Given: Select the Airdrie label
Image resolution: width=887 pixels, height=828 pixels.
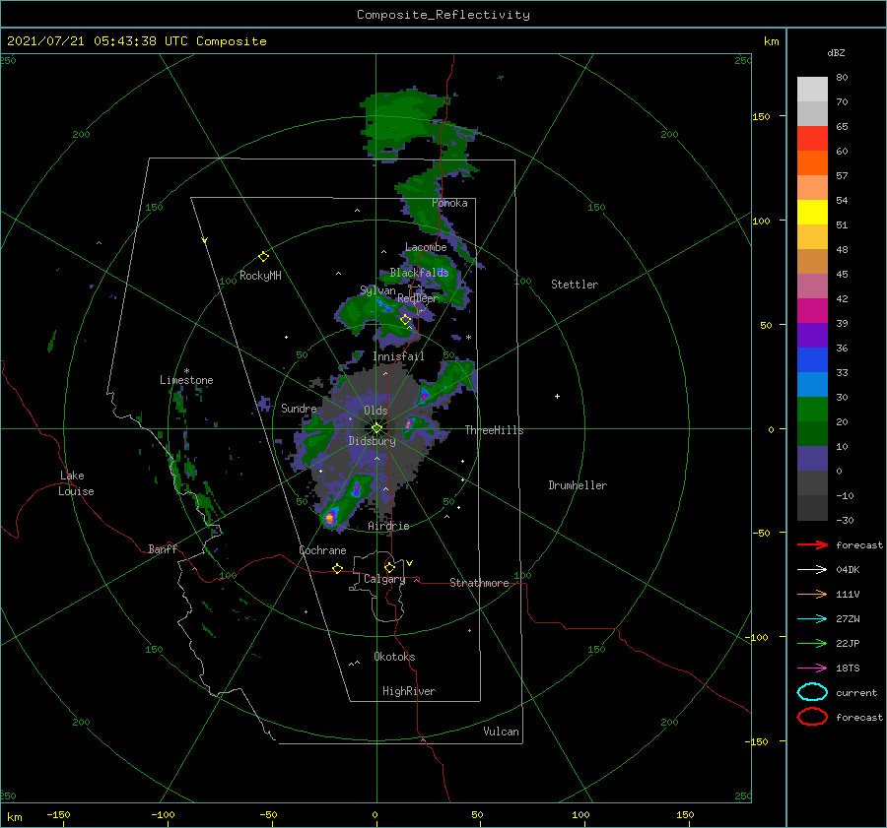Looking at the screenshot, I should click(x=388, y=526).
